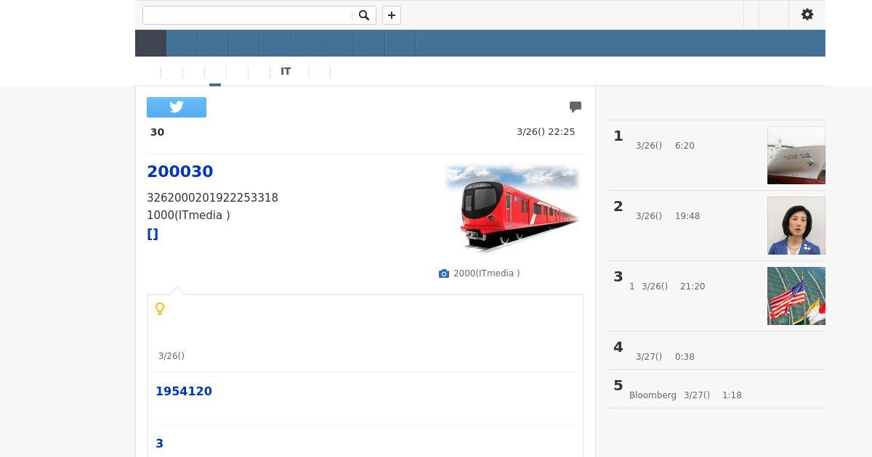The width and height of the screenshot is (872, 457).
Task: Open ranking item 5 from Bloomberg
Action: 716,389
